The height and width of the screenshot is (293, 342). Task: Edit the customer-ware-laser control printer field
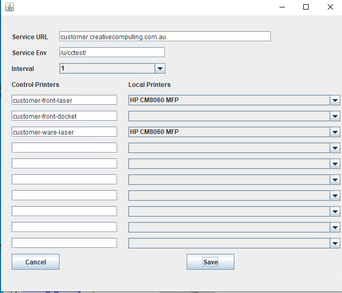(x=64, y=132)
